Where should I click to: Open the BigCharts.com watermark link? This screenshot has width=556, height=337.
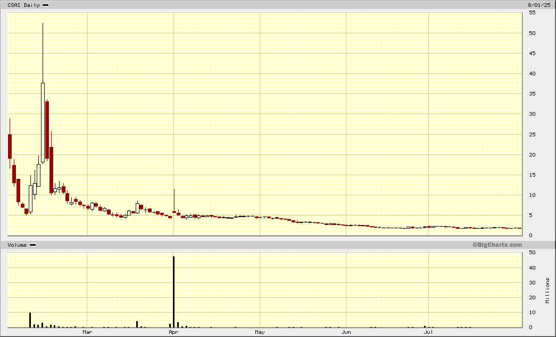497,245
